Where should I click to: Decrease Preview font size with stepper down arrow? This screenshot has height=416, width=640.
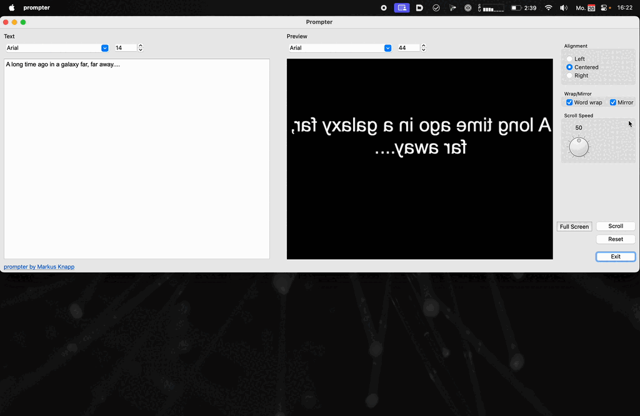click(423, 51)
